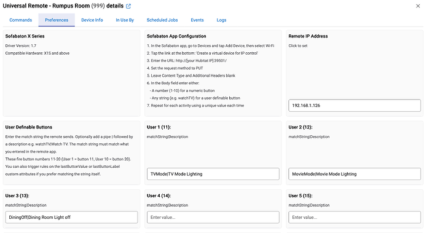Click the User 3 (13) DiningOff field
The width and height of the screenshot is (424, 233).
click(71, 217)
